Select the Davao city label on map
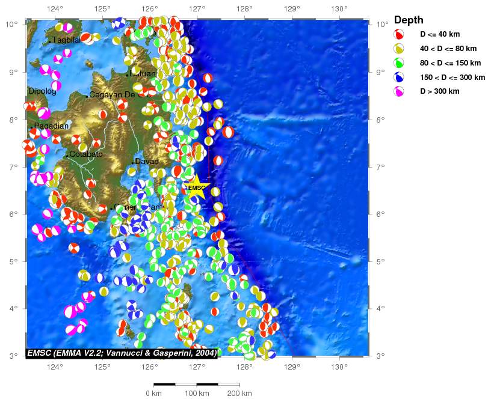The width and height of the screenshot is (491, 402). pyautogui.click(x=146, y=162)
